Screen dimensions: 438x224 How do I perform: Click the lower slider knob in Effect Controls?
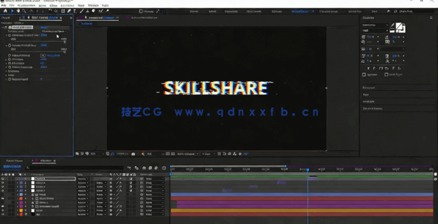(65, 52)
